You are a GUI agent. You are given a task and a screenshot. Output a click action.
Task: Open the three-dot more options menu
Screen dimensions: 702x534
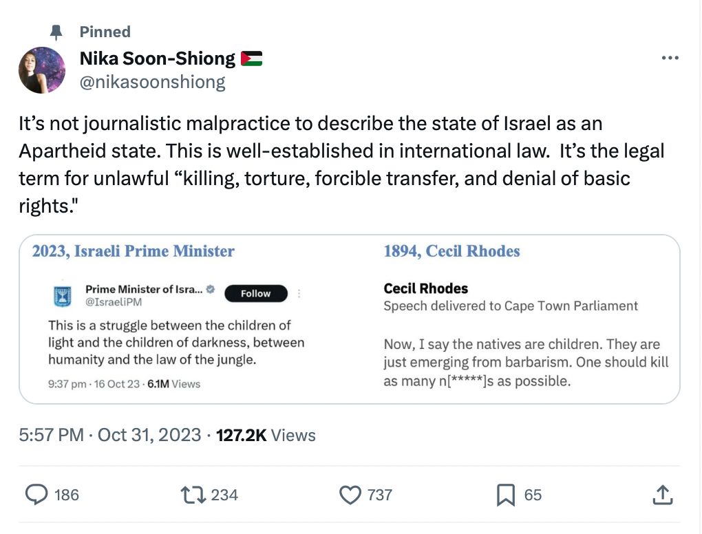click(670, 58)
